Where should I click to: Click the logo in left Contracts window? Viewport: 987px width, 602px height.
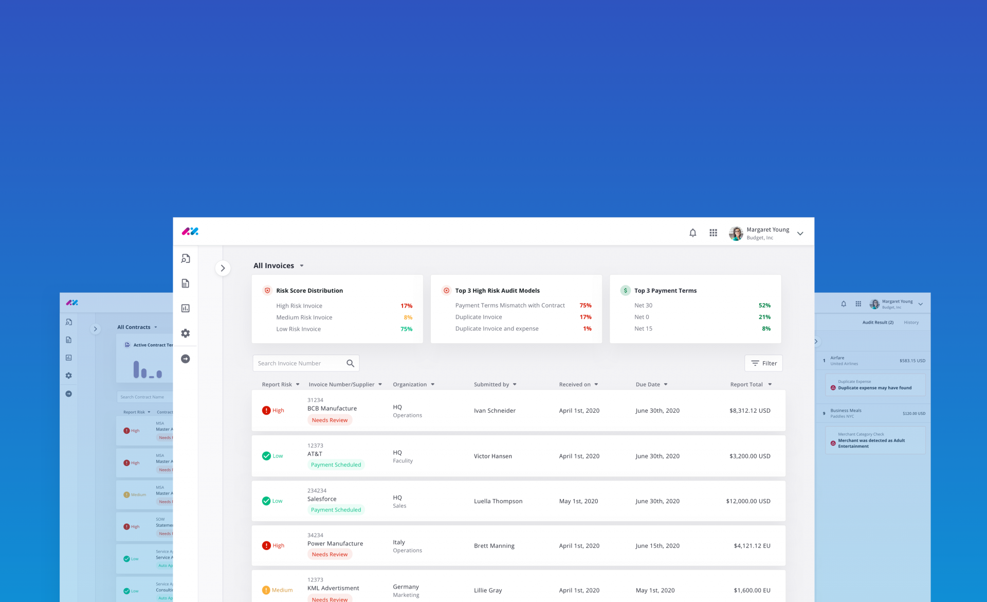pyautogui.click(x=72, y=303)
